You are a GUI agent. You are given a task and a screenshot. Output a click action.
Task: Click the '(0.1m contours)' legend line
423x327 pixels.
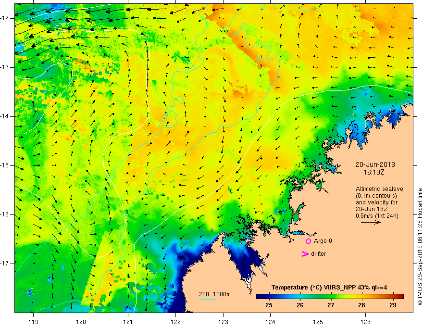[x=376, y=196]
